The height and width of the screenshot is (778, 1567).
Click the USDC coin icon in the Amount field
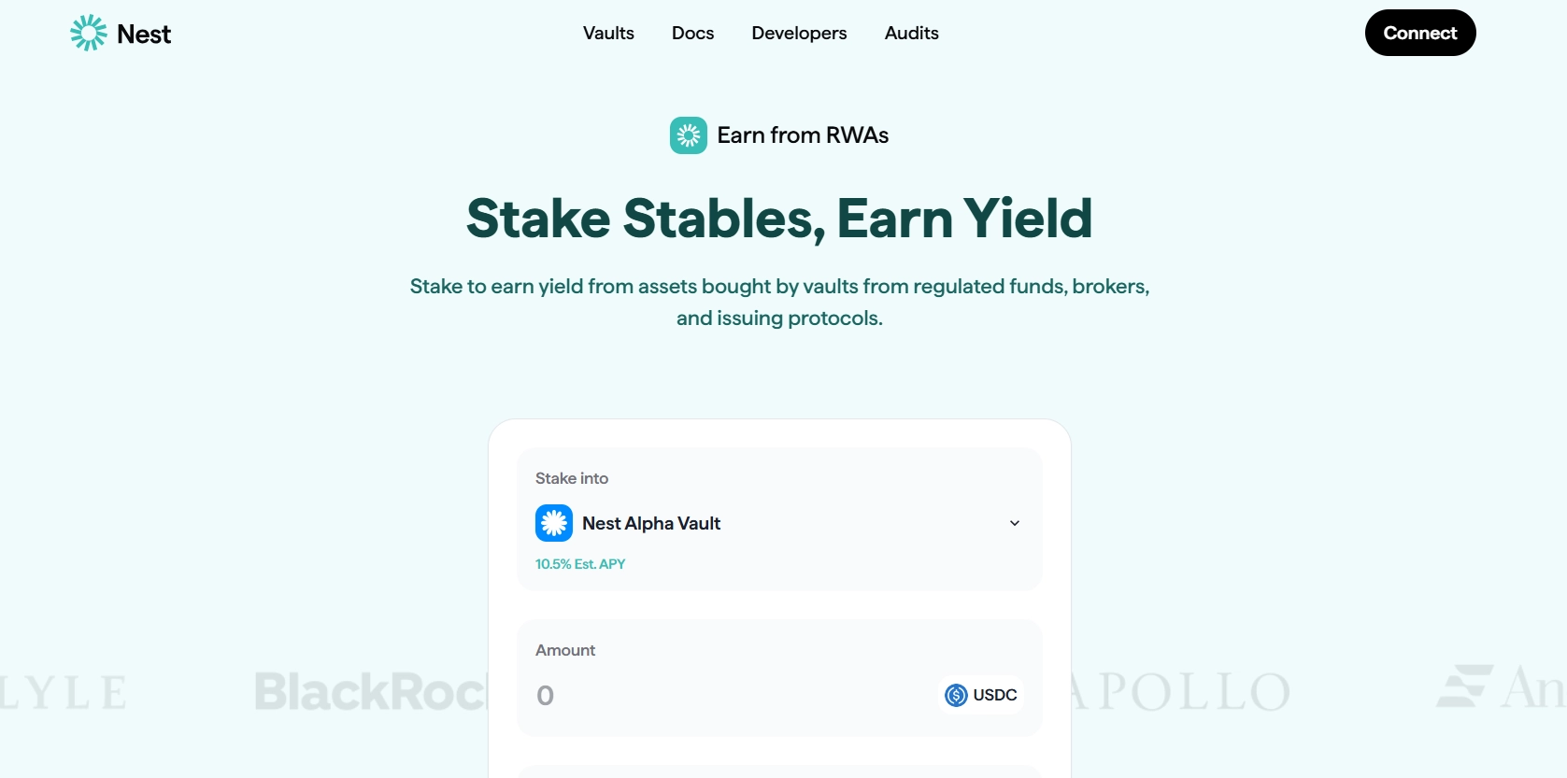956,695
